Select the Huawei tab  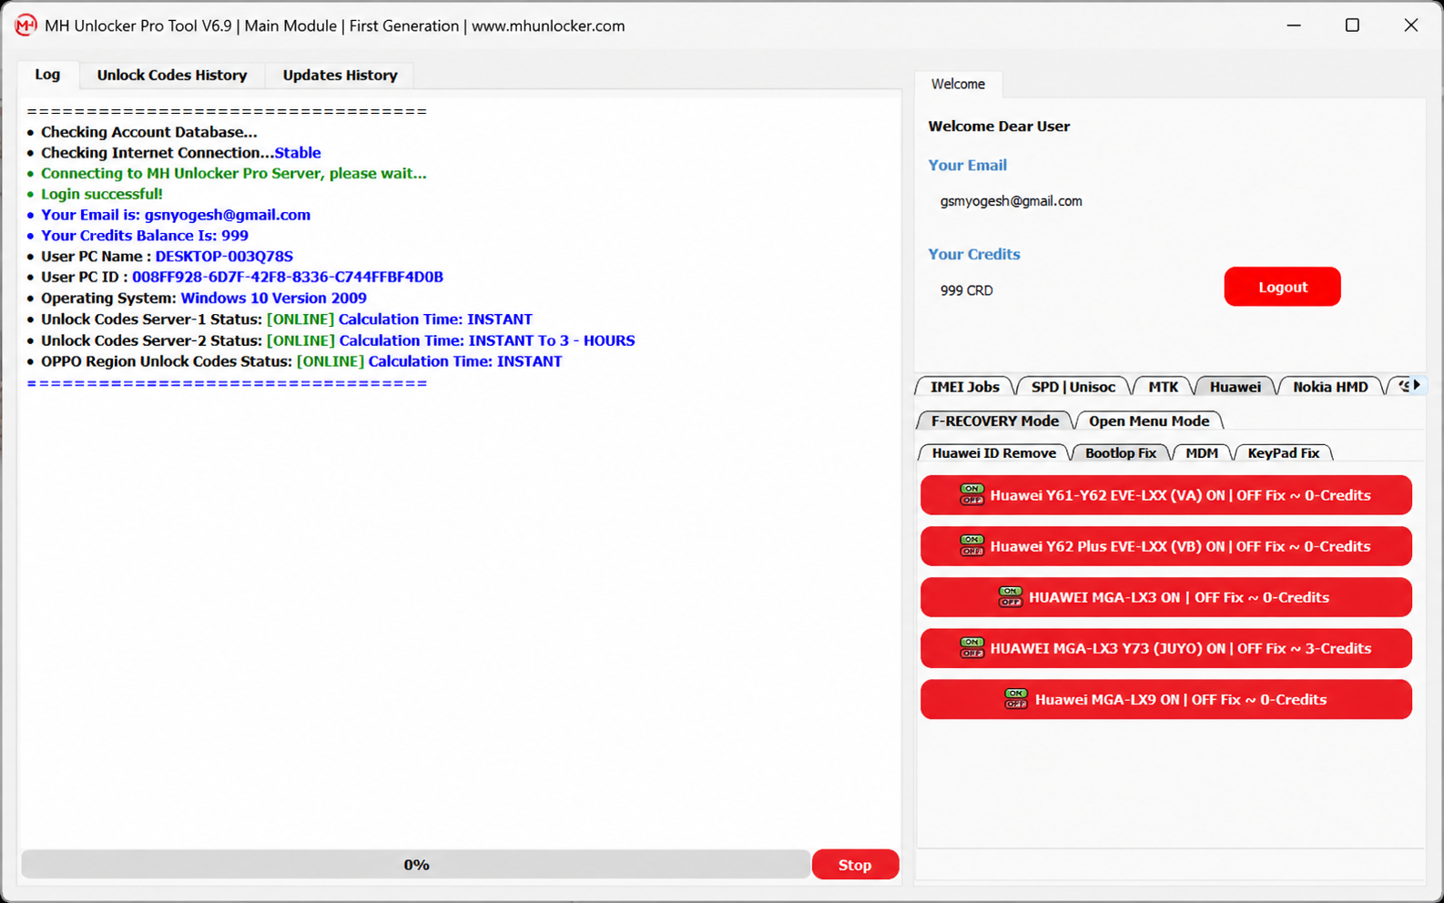click(x=1235, y=387)
